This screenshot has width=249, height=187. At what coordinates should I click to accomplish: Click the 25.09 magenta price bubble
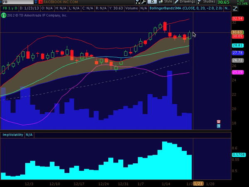pos(237,72)
